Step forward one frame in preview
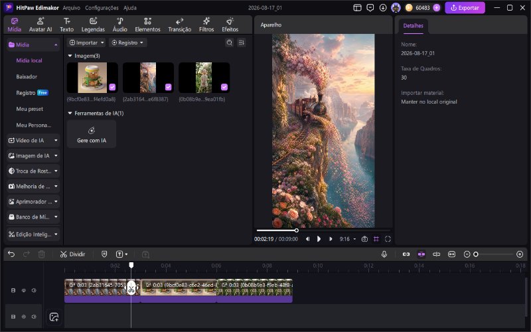531x332 pixels. coord(331,239)
